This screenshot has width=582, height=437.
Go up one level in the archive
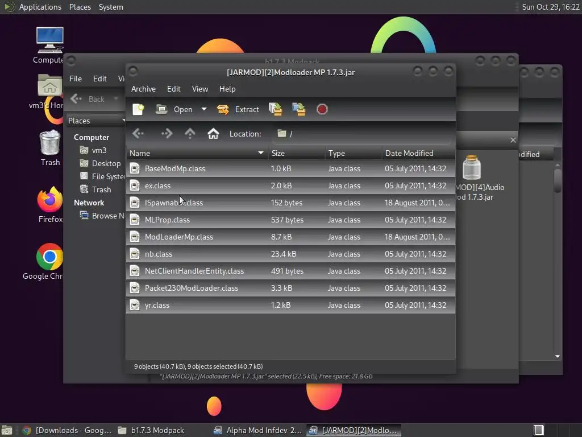190,133
